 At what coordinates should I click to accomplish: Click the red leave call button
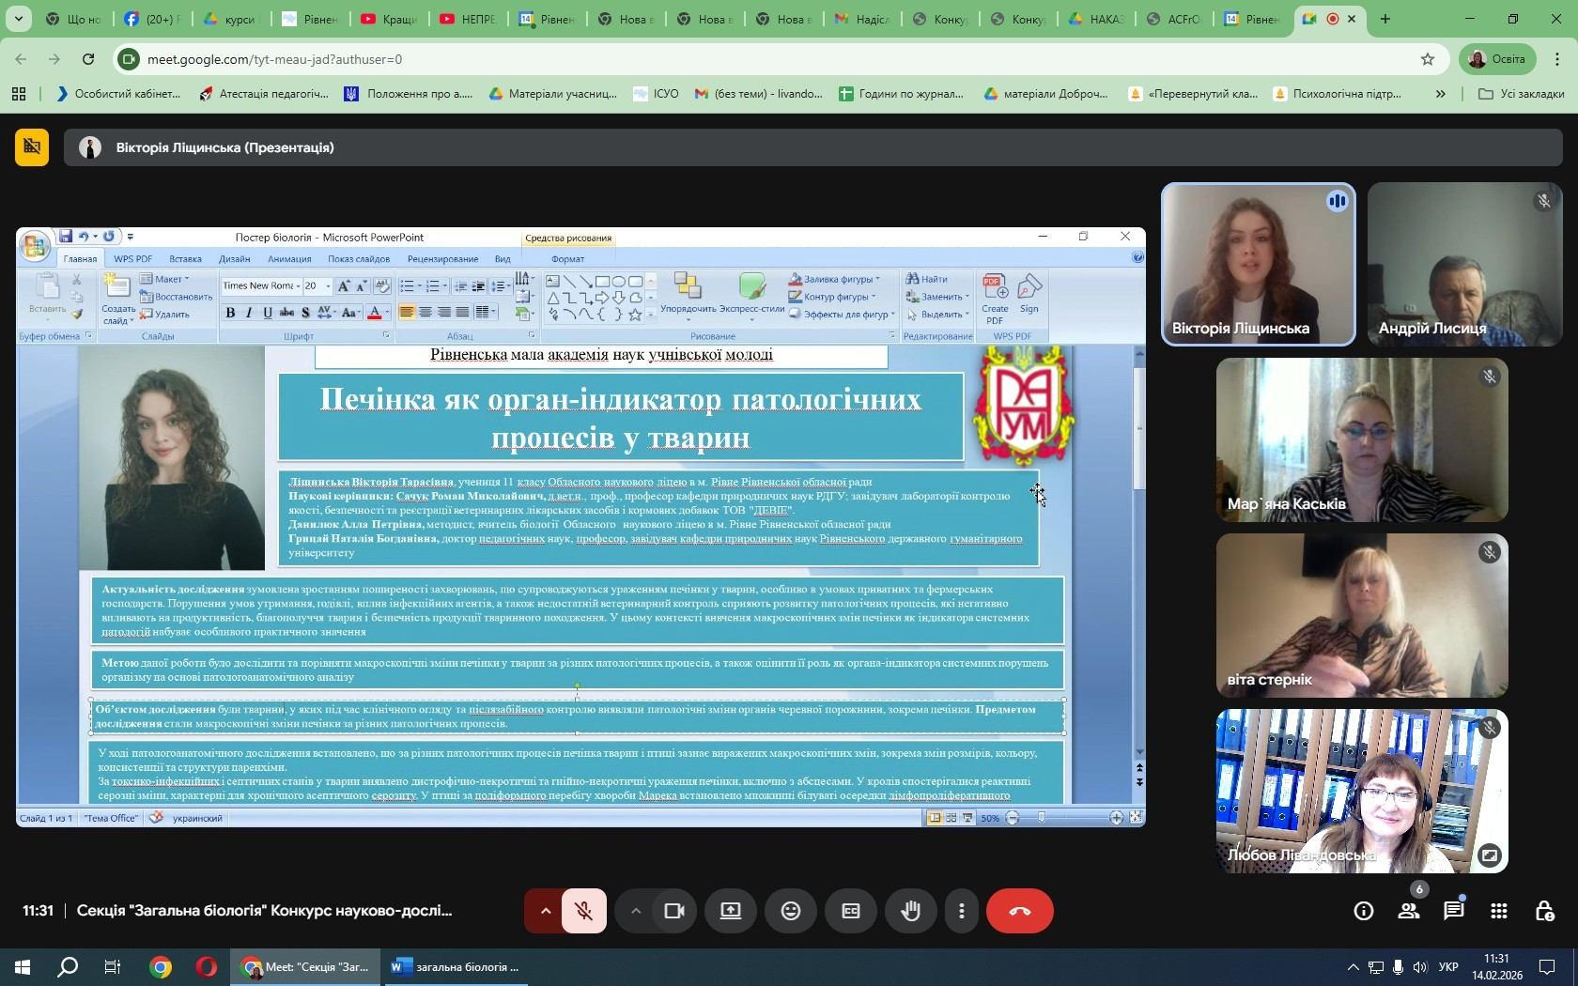(1019, 911)
